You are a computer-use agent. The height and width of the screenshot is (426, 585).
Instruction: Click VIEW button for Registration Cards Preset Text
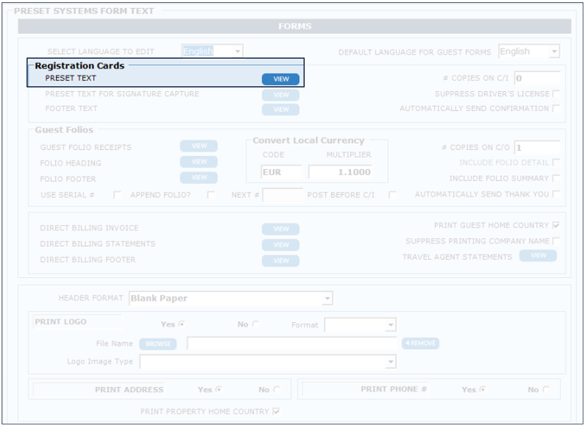[280, 79]
